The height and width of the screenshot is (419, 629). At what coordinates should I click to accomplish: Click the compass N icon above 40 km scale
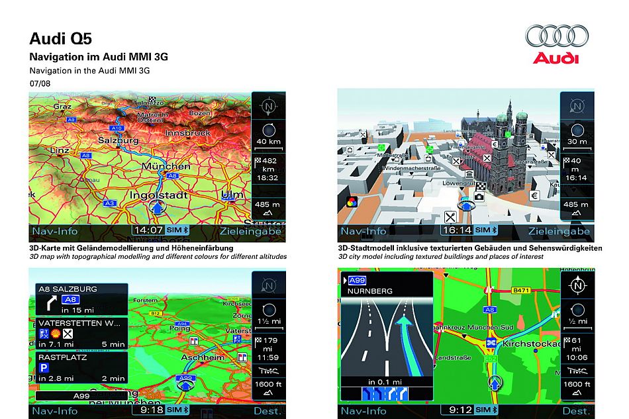(x=267, y=106)
